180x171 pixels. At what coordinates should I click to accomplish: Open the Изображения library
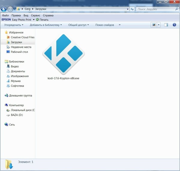pos(19,76)
